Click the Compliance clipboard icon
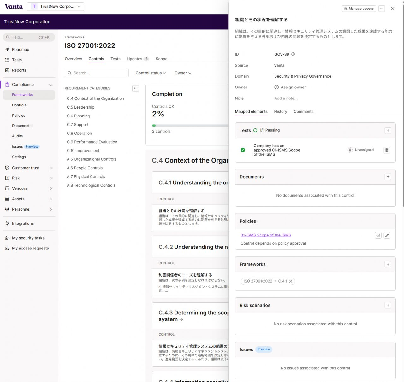The image size is (404, 382). click(7, 85)
